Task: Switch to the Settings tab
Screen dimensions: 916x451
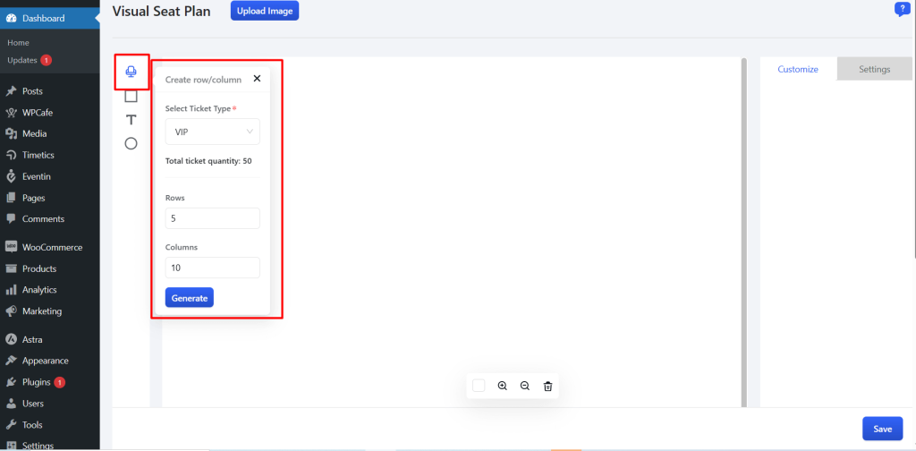Action: [875, 69]
